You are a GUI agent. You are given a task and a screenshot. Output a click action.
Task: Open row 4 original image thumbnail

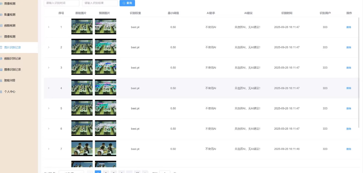[x=82, y=87]
